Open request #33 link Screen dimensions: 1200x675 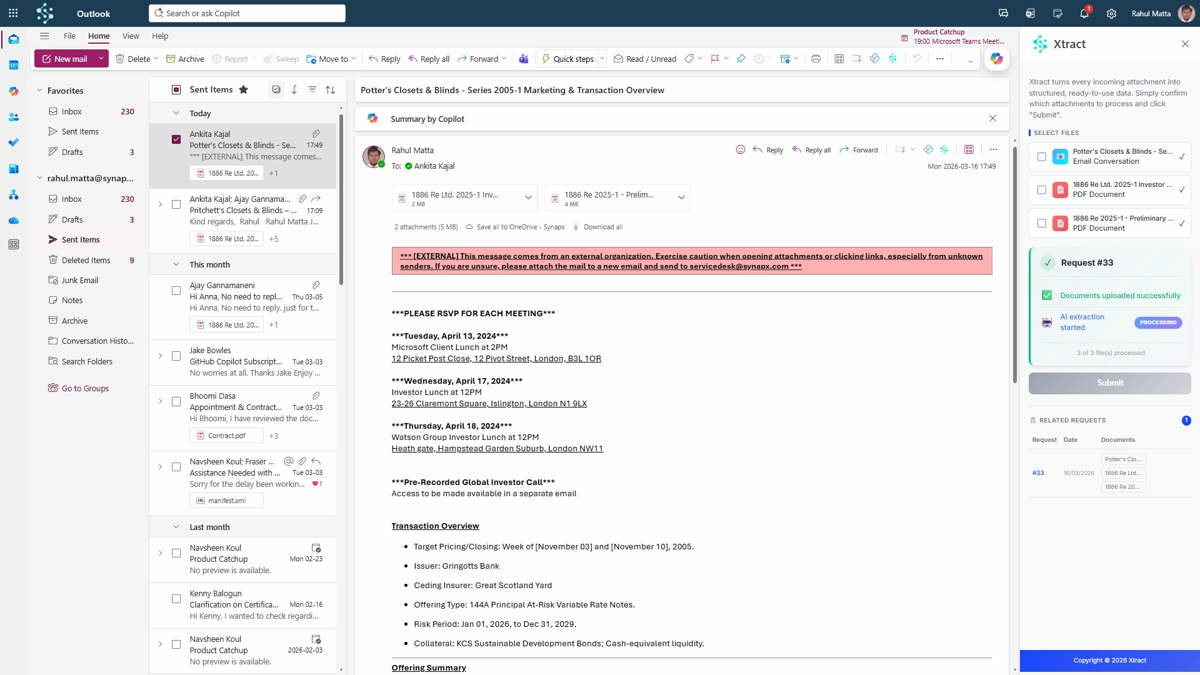tap(1038, 473)
